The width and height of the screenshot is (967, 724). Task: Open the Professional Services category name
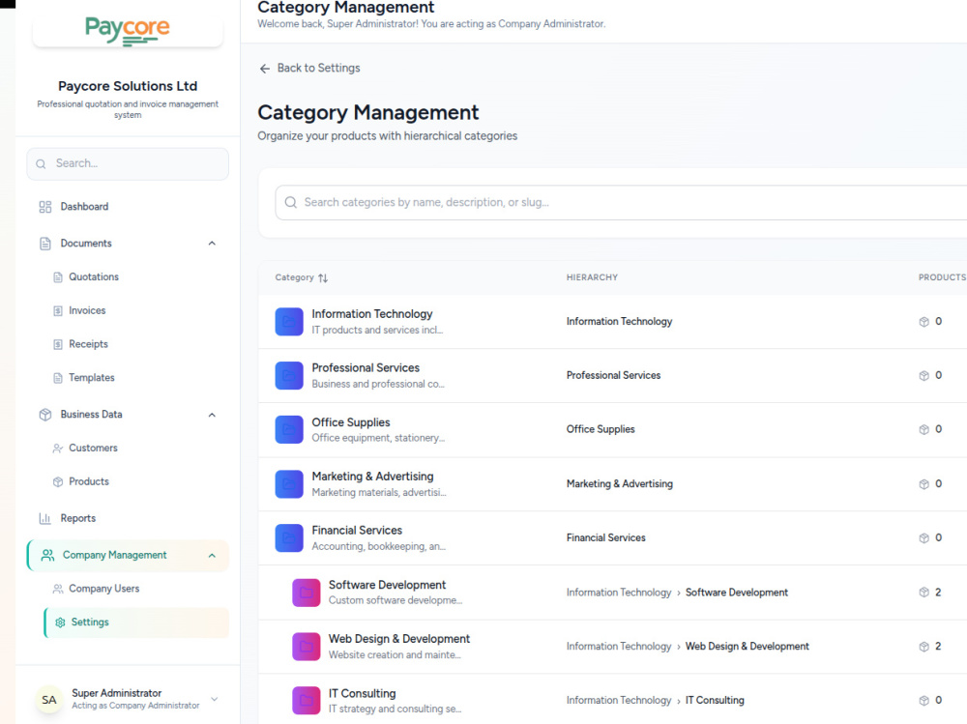point(366,367)
